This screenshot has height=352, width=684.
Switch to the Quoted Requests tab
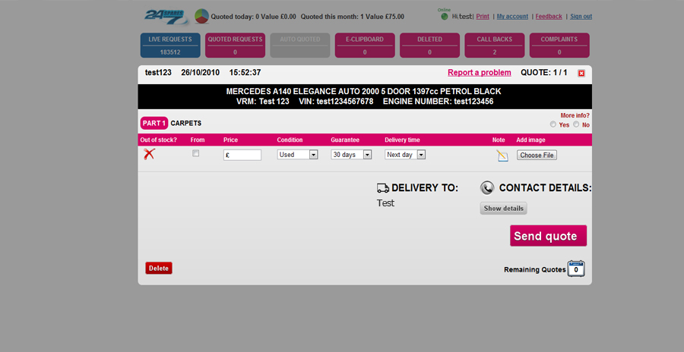pos(235,46)
